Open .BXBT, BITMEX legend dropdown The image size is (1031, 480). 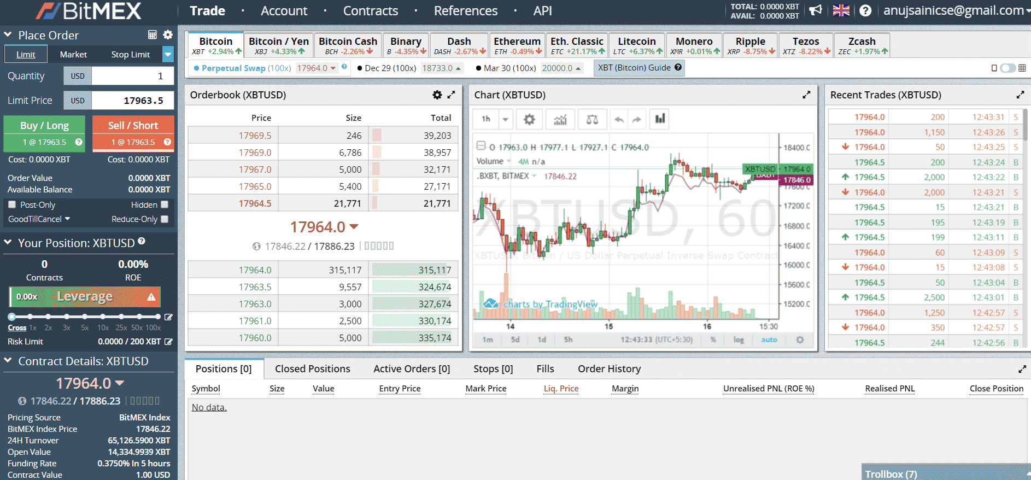coord(534,176)
